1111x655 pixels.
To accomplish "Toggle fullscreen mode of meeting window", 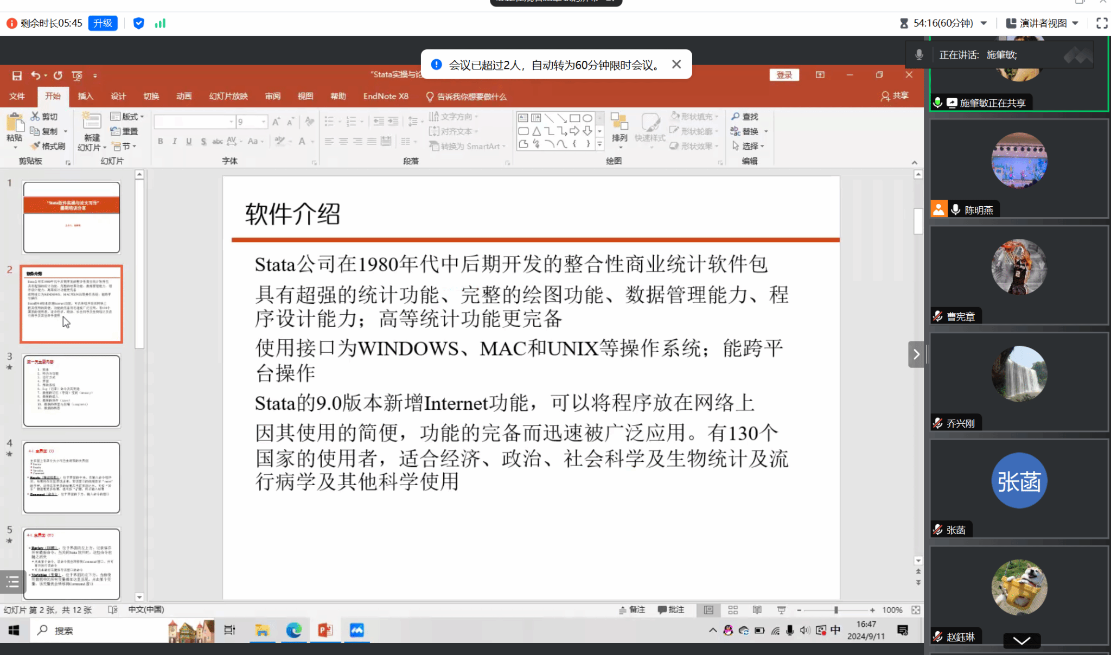I will [1102, 23].
